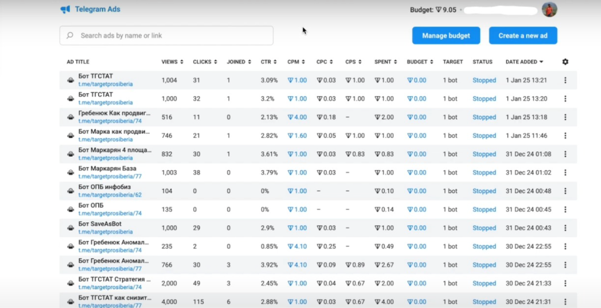Screen dimensions: 601x308
Task: Open three-dot menu for Бот Марка ad
Action: [x=565, y=136]
